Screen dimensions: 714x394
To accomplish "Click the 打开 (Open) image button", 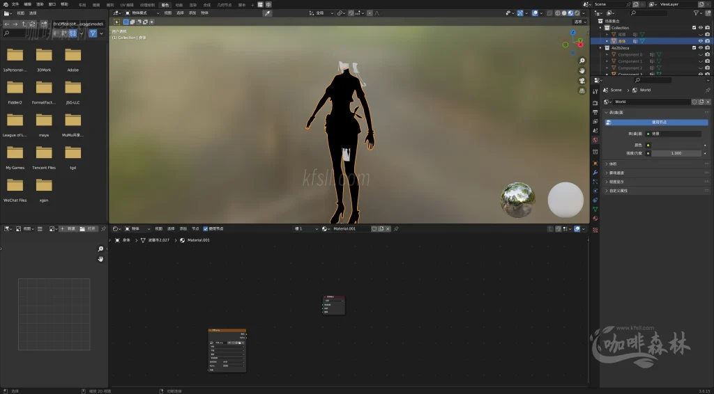I will [88, 228].
